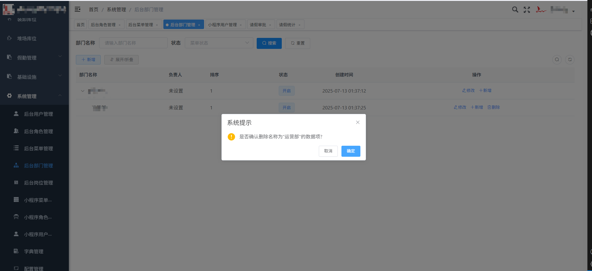Focus the 部门名称 input field

(x=133, y=43)
